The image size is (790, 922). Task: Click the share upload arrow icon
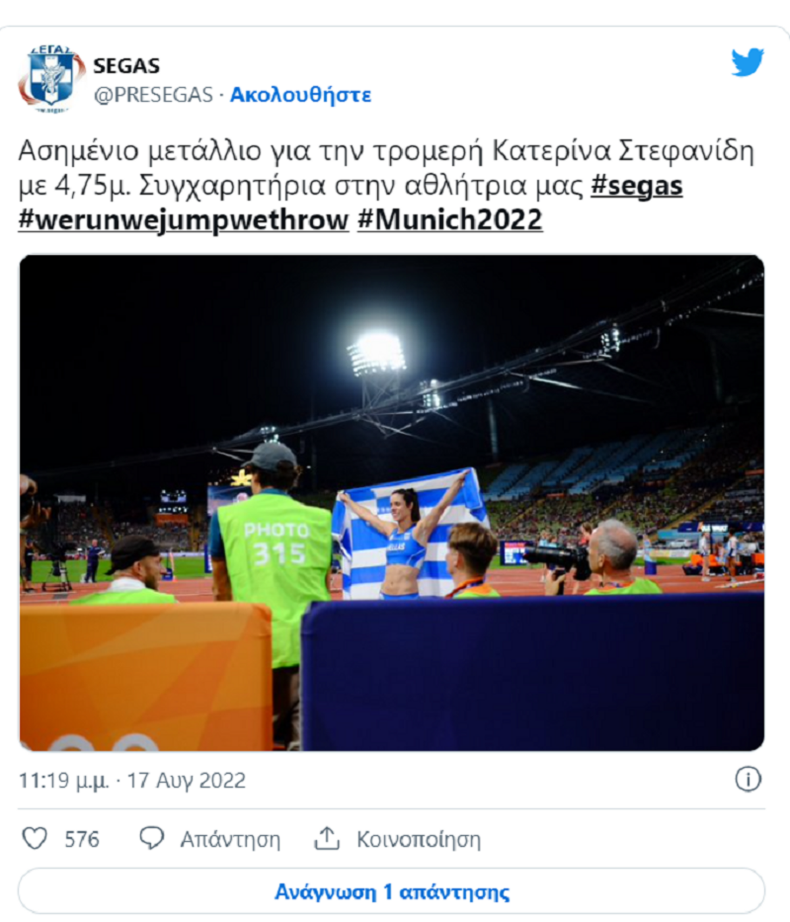(327, 838)
